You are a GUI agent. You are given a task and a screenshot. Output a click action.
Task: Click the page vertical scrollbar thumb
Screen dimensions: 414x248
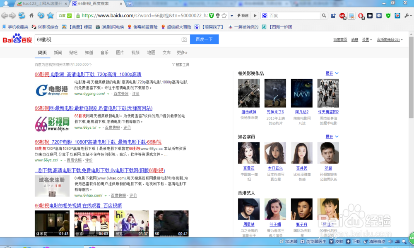click(x=411, y=77)
